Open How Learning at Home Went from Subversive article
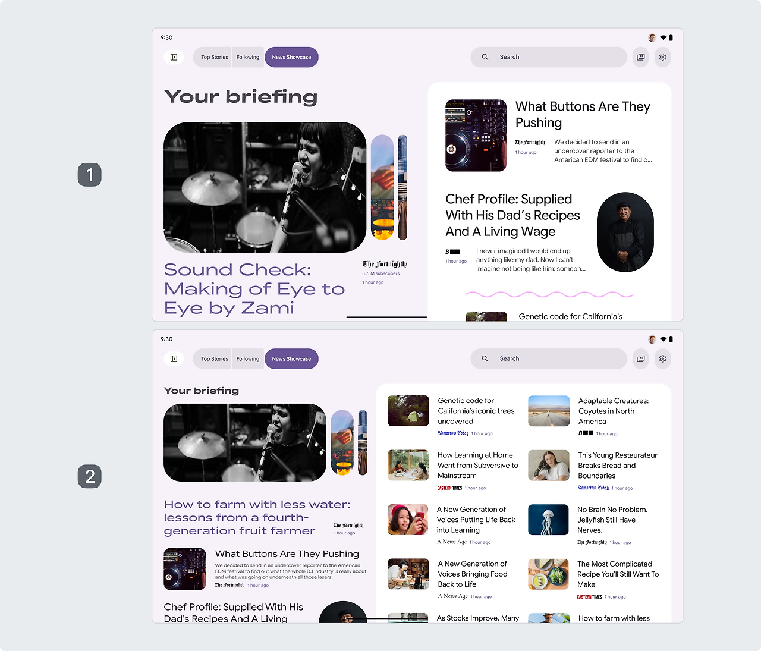 click(x=477, y=465)
